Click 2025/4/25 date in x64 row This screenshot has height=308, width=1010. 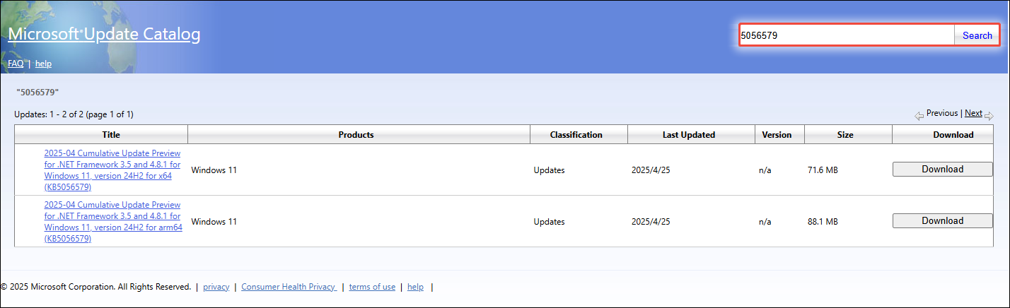click(x=651, y=170)
